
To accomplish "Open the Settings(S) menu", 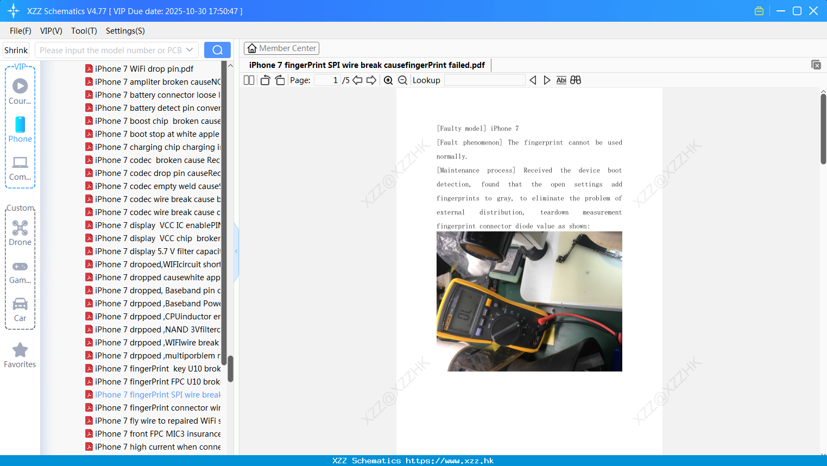I will (x=125, y=31).
